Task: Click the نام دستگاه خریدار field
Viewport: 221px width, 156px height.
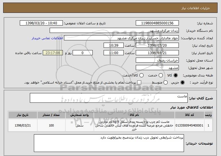Action: (114, 31)
